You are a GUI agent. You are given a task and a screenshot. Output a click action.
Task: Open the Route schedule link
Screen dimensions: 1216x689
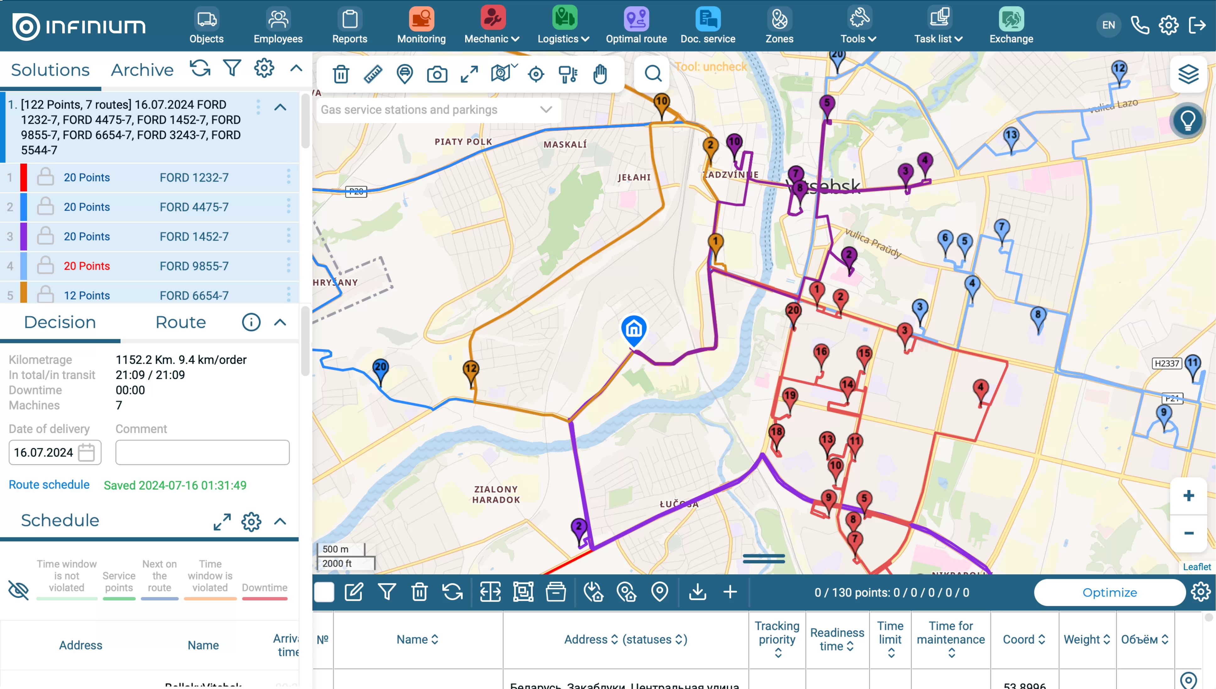[49, 485]
